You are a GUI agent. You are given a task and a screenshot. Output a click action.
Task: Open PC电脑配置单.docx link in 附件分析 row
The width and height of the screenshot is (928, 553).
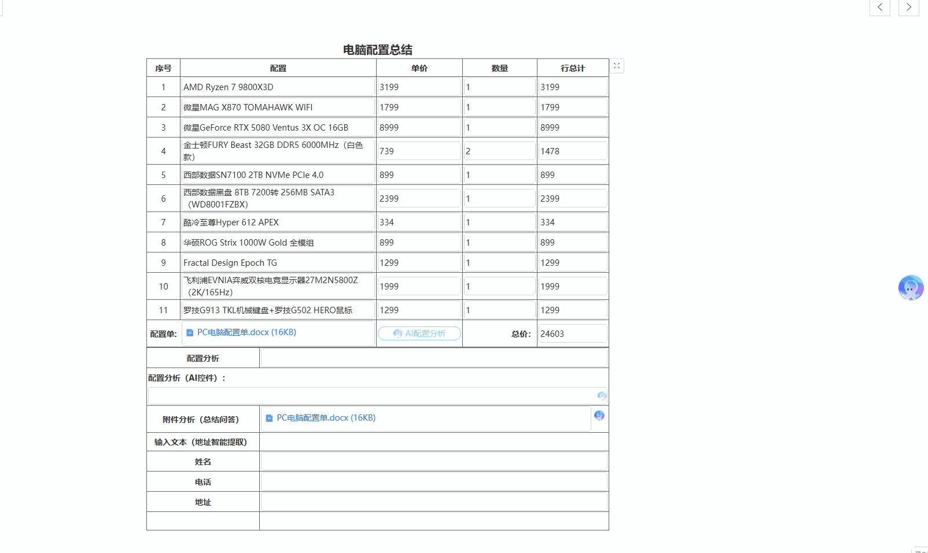pos(326,418)
